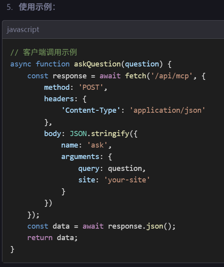Click the return keyword
Screen dimensions: 224x267
pyautogui.click(x=40, y=238)
